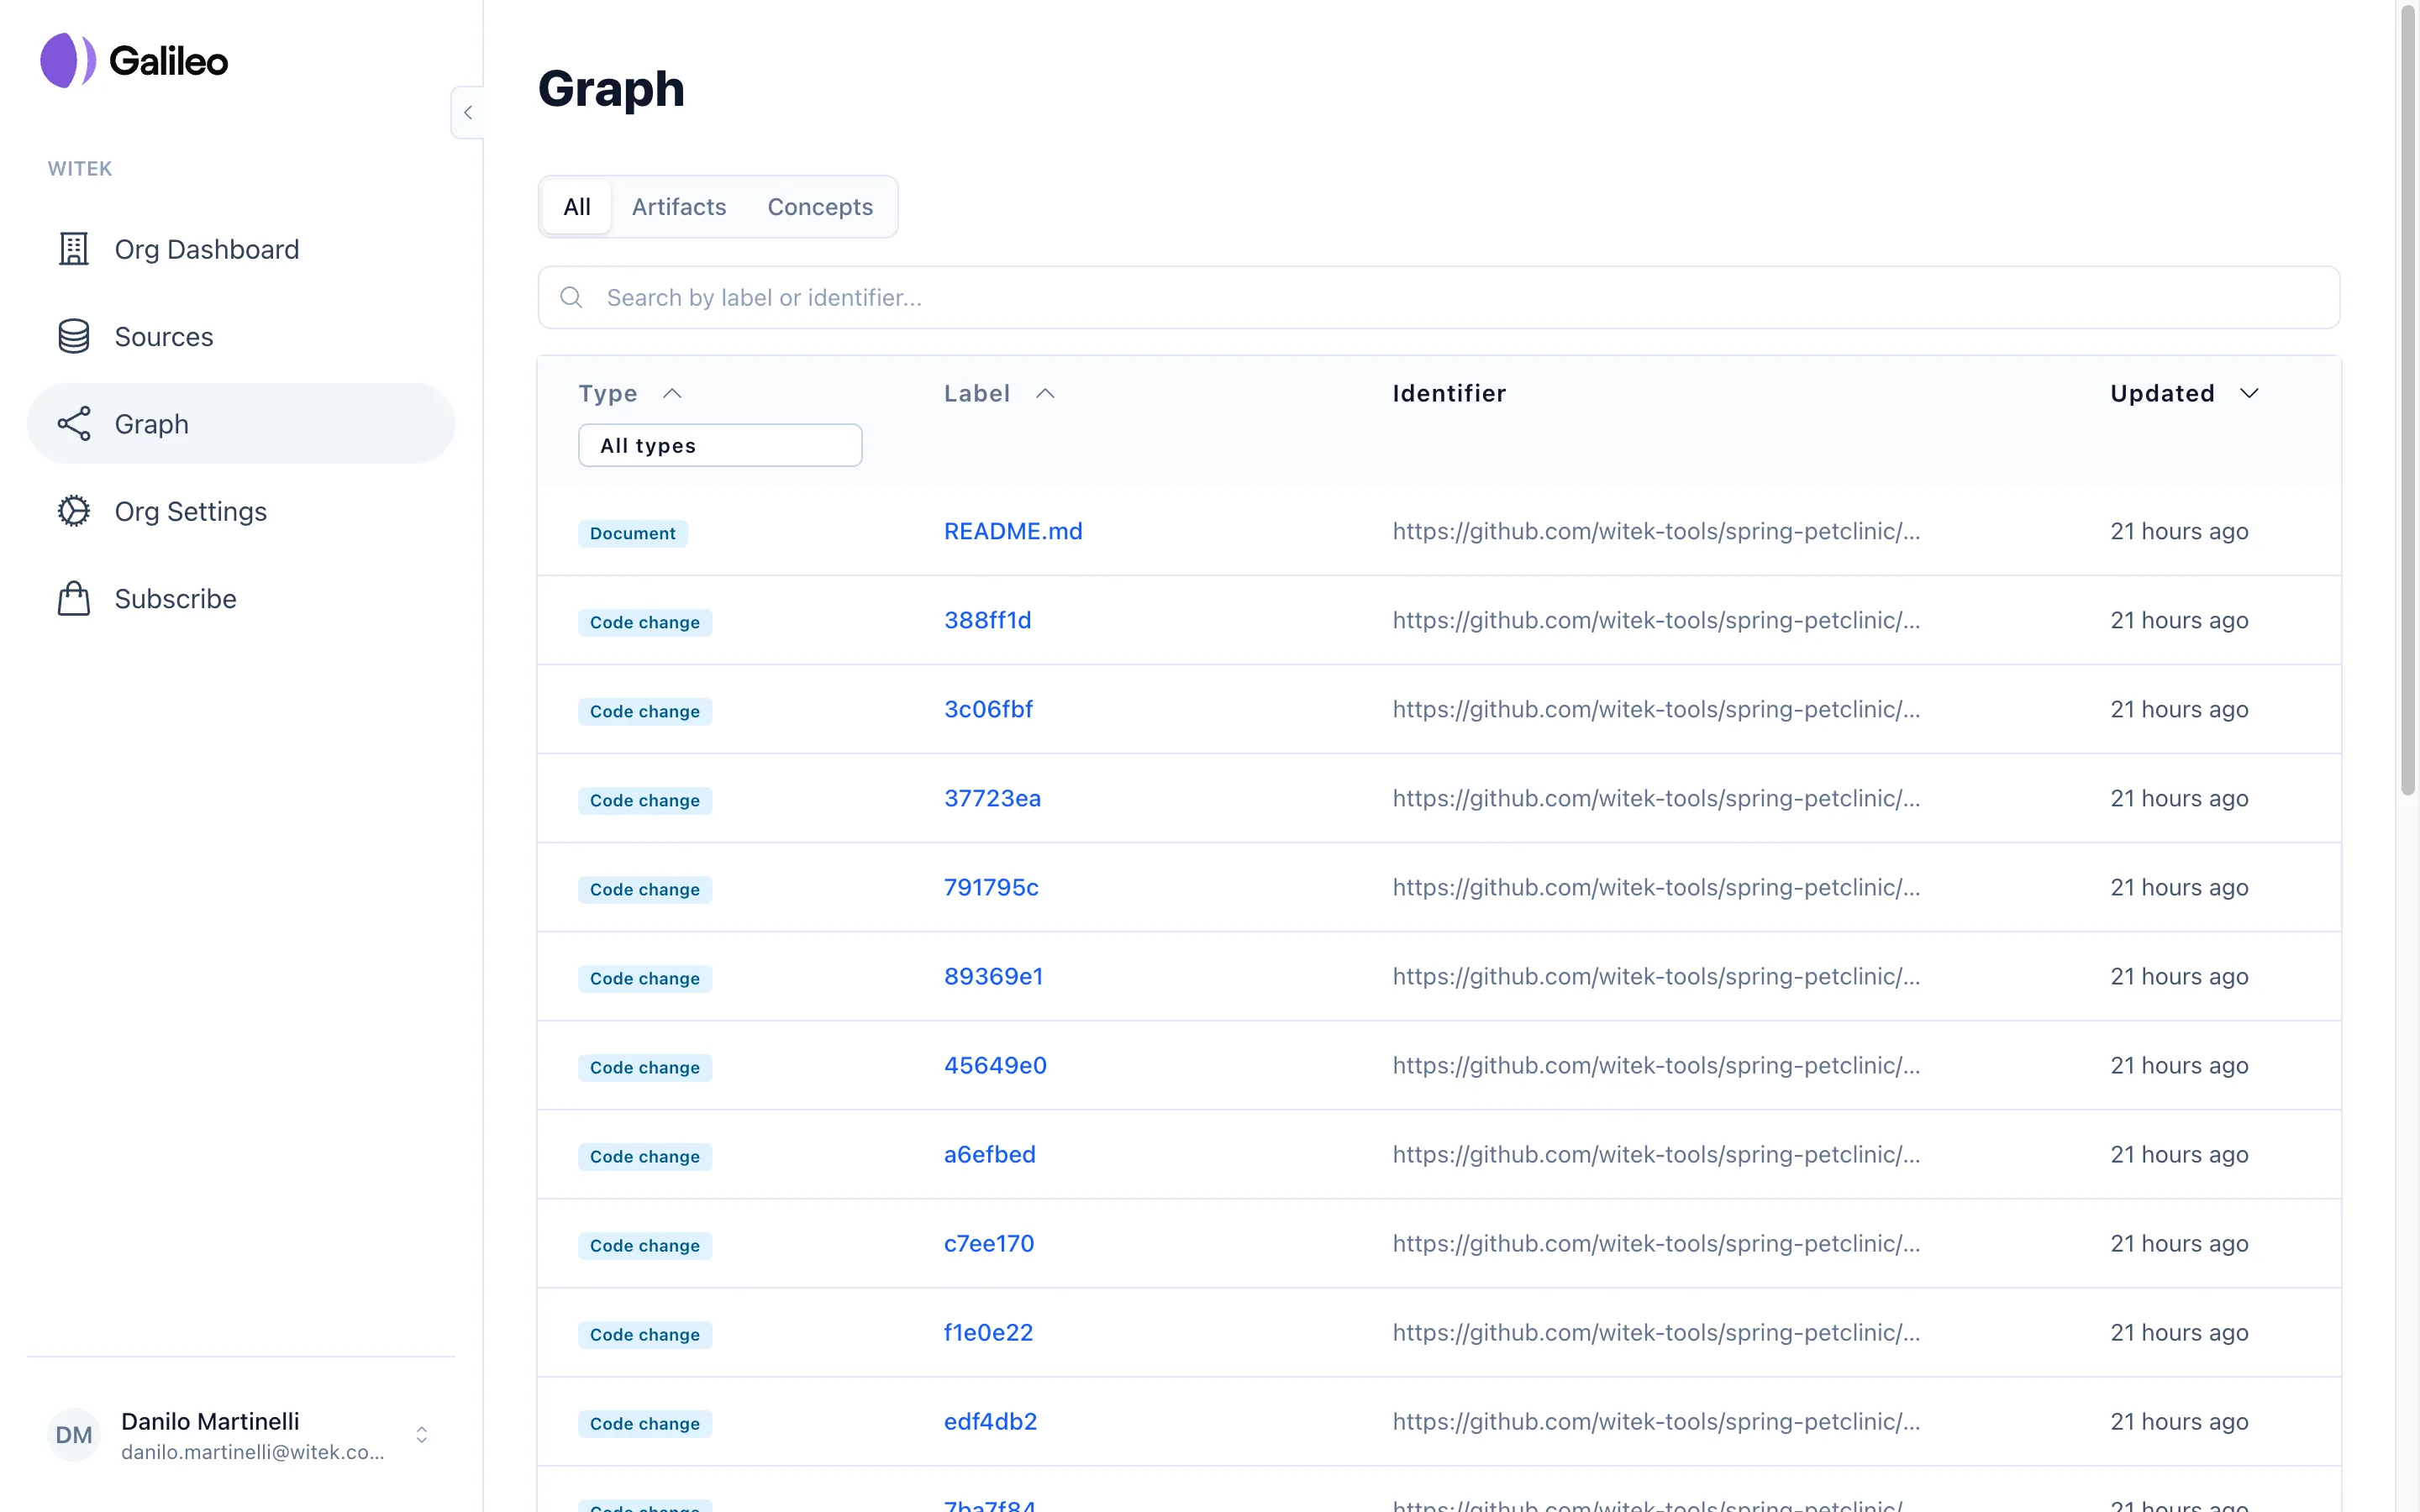Open Org Settings from the sidebar
The image size is (2420, 1512).
[x=241, y=511]
